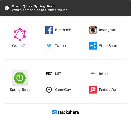Open the Instagram company link

tap(108, 30)
